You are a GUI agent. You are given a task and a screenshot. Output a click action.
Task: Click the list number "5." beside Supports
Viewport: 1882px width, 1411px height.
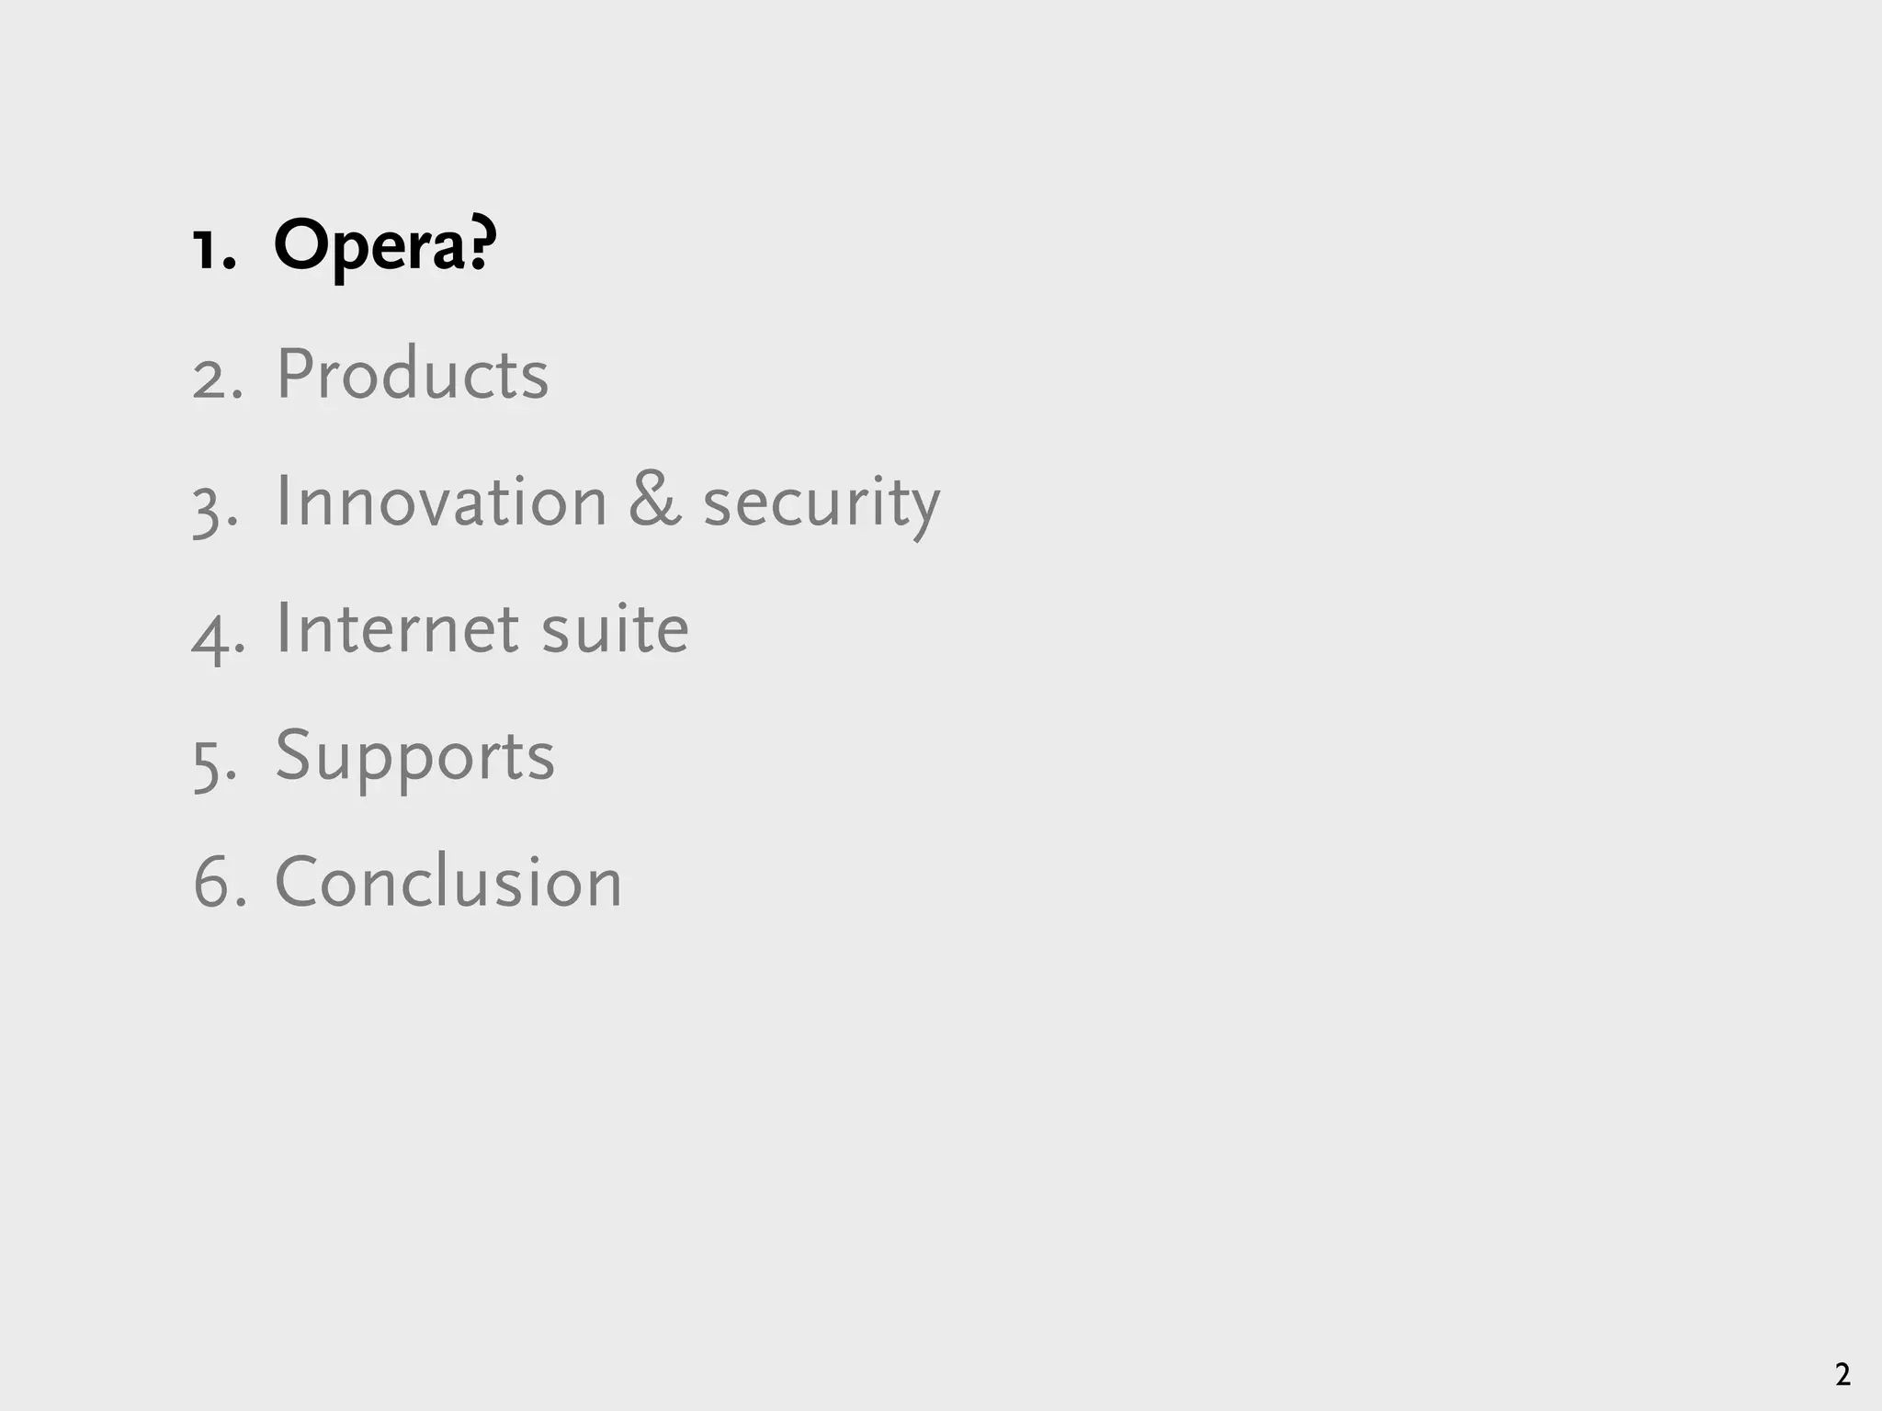click(216, 762)
